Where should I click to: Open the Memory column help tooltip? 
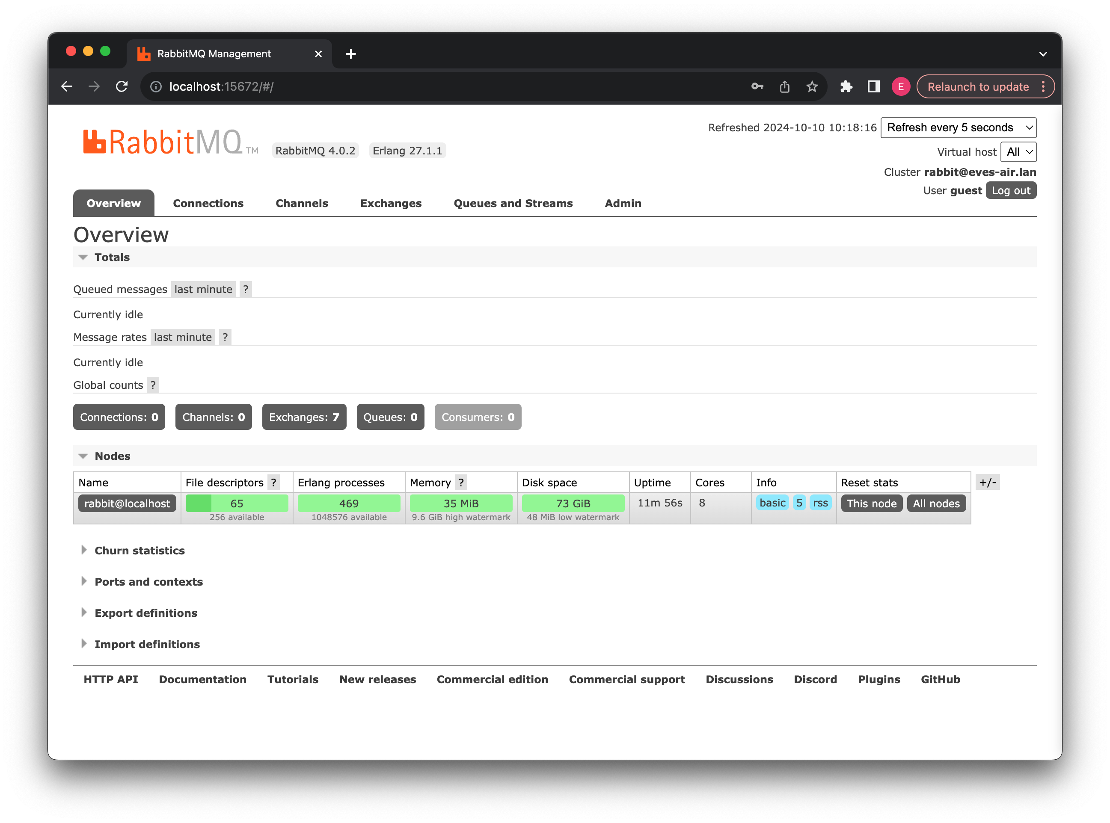(461, 482)
